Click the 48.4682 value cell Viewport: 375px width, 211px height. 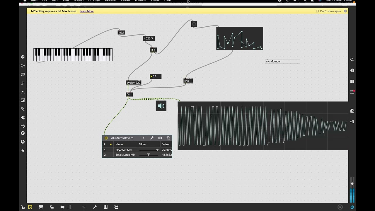(166, 155)
